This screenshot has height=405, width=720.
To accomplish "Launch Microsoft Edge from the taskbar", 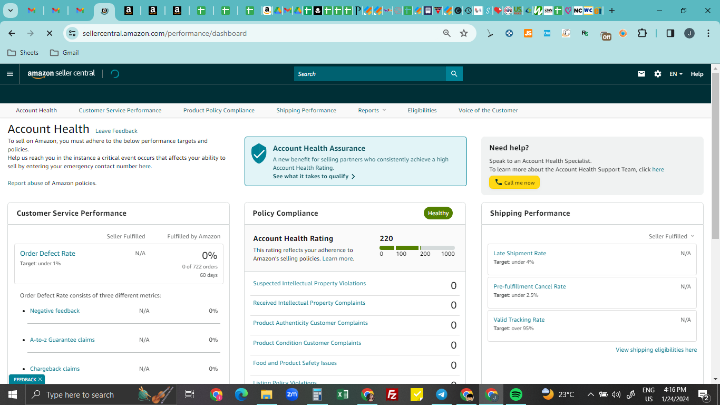I will (241, 394).
